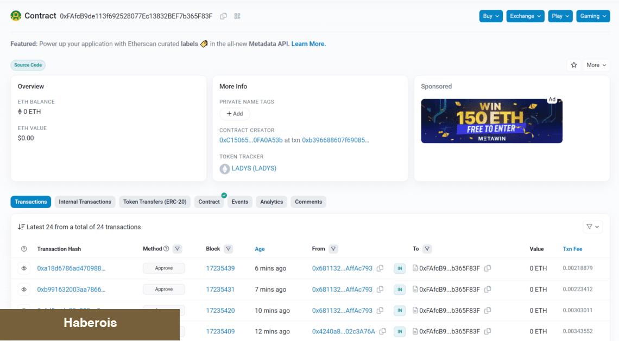Copy From address in block 17235439 row
The height and width of the screenshot is (341, 619).
380,268
